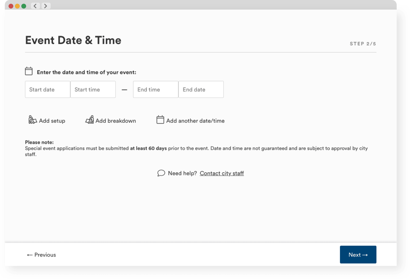This screenshot has height=279, width=410.
Task: Click calendar icon beside Add another date/time
Action: tap(160, 120)
